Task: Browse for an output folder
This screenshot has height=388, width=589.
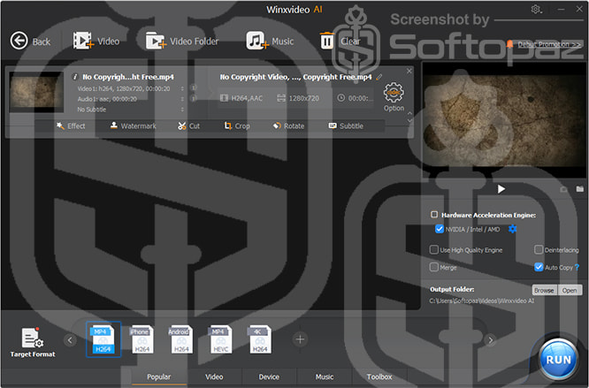Action: [x=544, y=290]
